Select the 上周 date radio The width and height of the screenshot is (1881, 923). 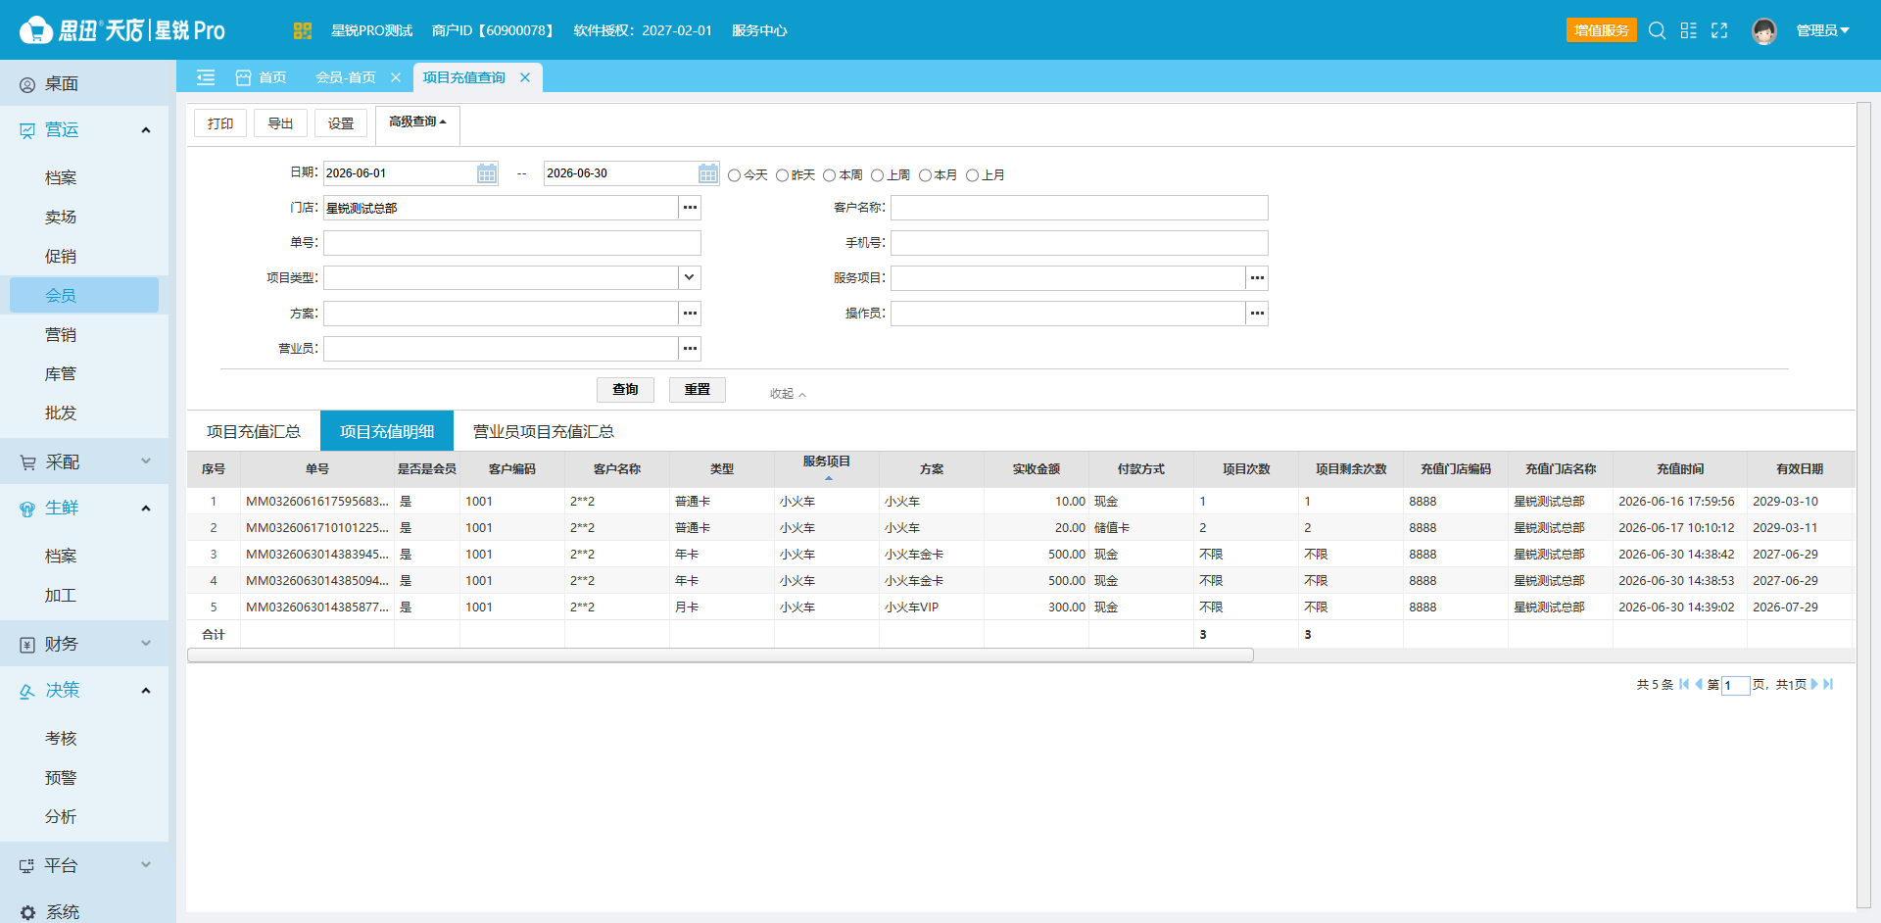877,175
